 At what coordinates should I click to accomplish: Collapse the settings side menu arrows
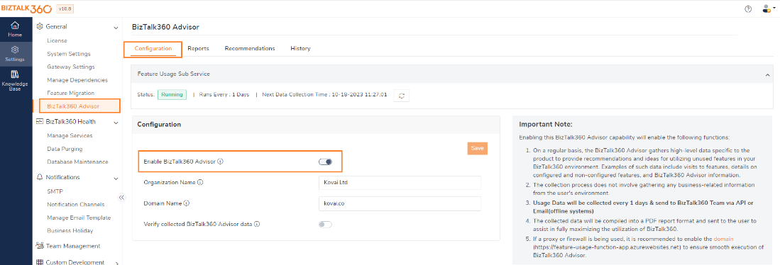(x=122, y=198)
